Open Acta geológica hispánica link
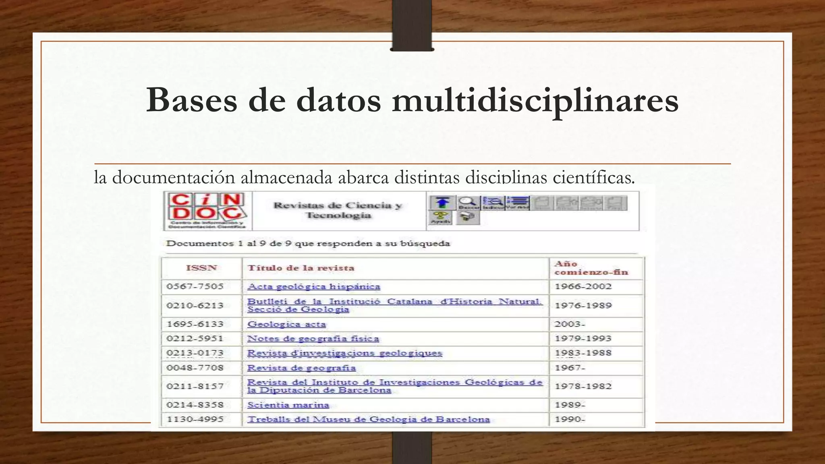 314,286
